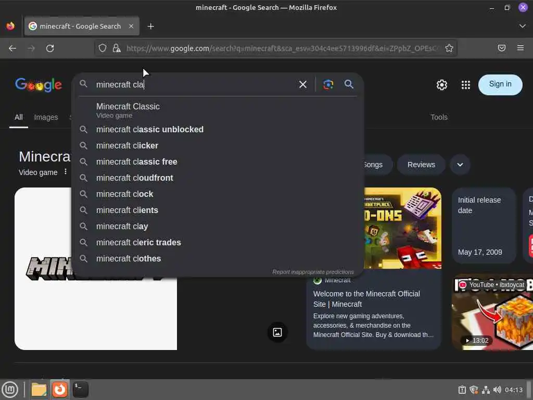Viewport: 533px width, 400px height.
Task: Choose suggestion minecraft cloudfront
Action: pyautogui.click(x=218, y=178)
